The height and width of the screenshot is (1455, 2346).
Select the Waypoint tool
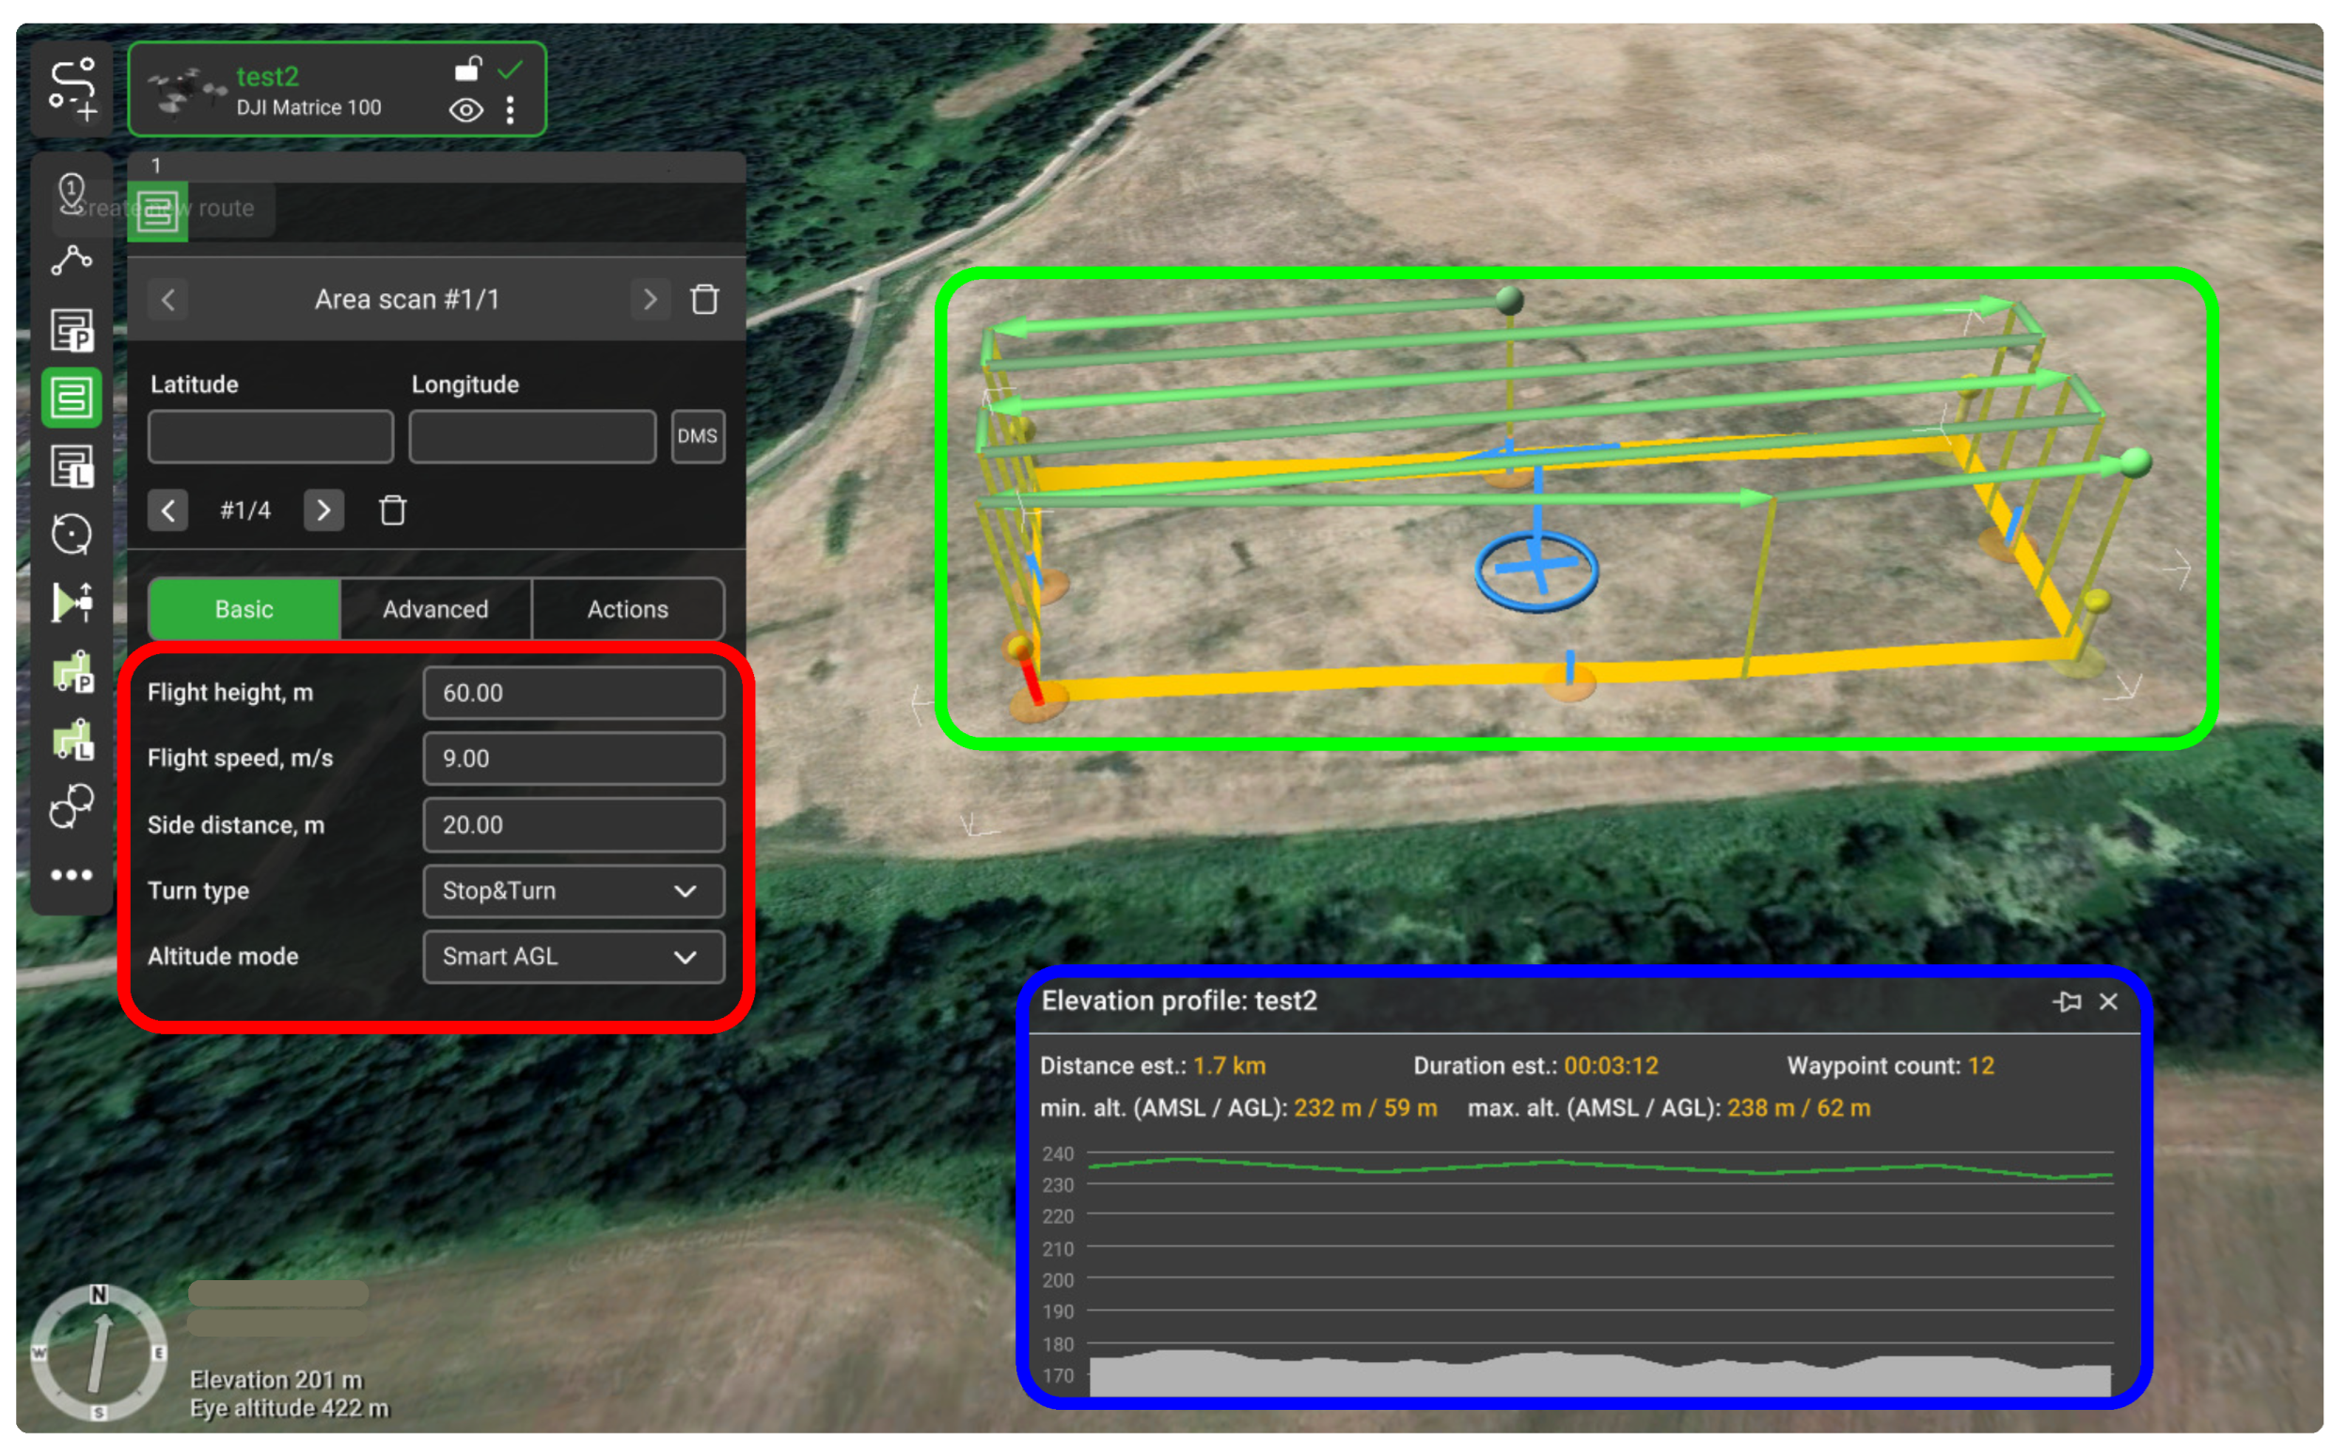pos(72,260)
